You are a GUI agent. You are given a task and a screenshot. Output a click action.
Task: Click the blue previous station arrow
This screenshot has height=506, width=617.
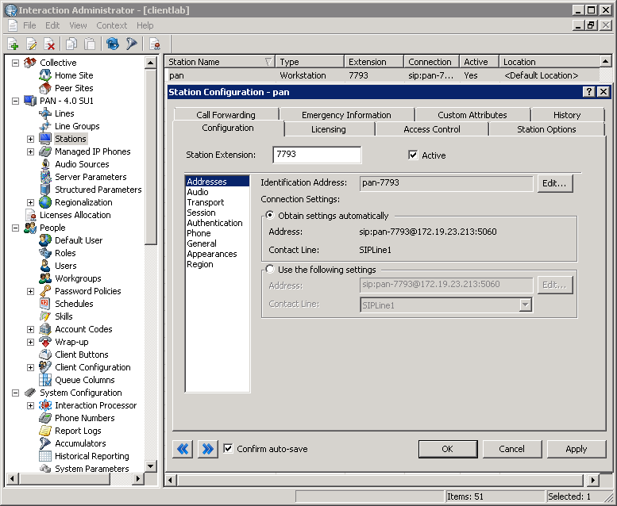pos(183,449)
